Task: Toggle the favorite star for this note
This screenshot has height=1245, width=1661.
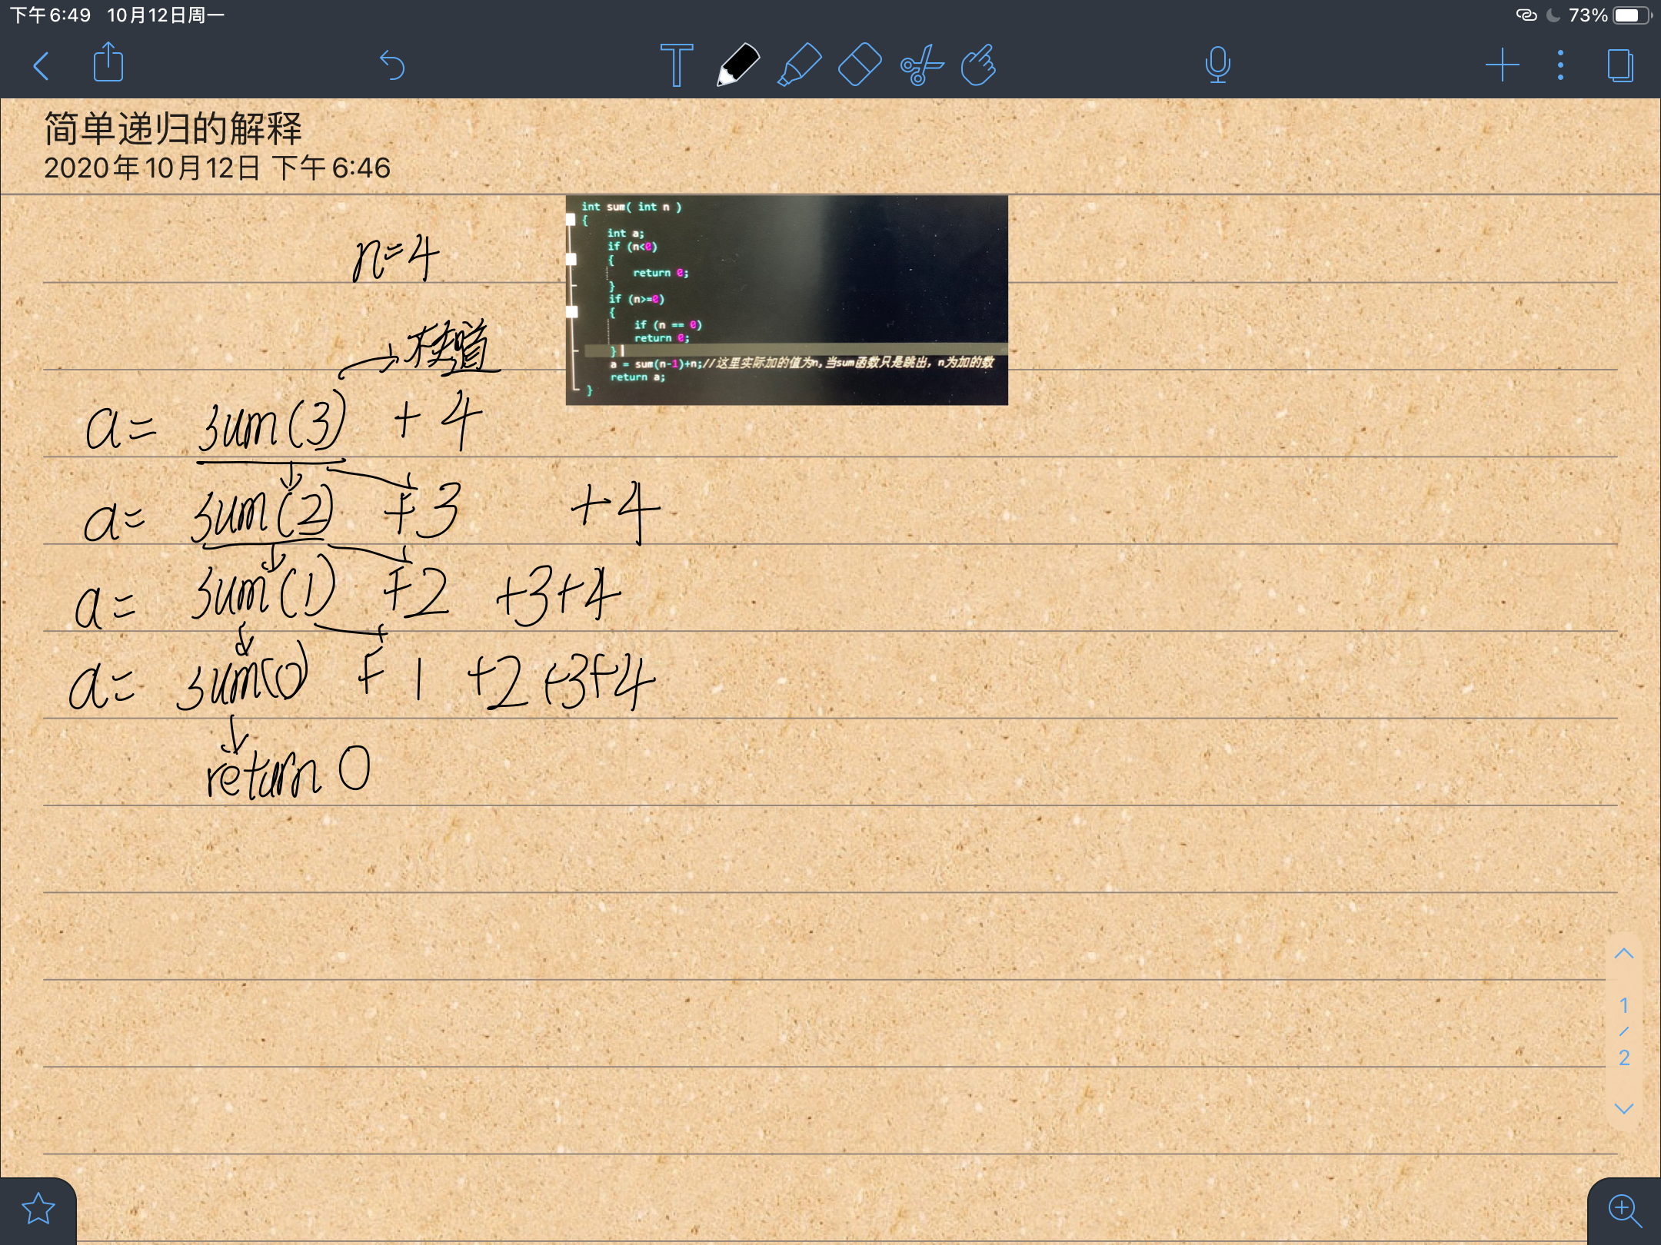Action: click(x=38, y=1209)
